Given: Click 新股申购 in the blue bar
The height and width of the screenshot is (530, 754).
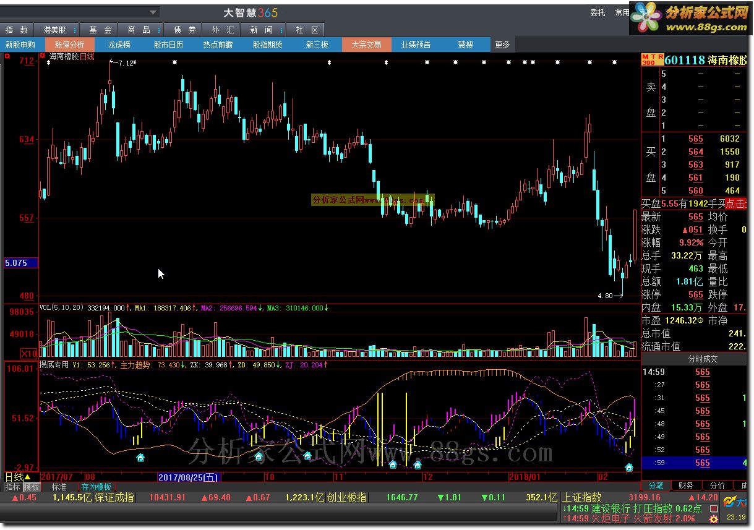Looking at the screenshot, I should [x=20, y=45].
